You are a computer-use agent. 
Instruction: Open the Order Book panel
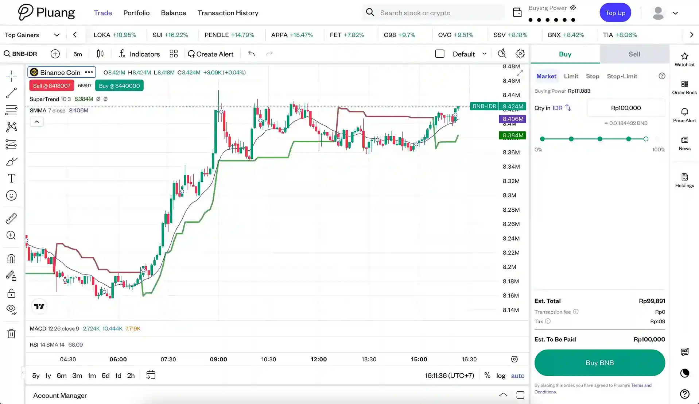pos(684,88)
